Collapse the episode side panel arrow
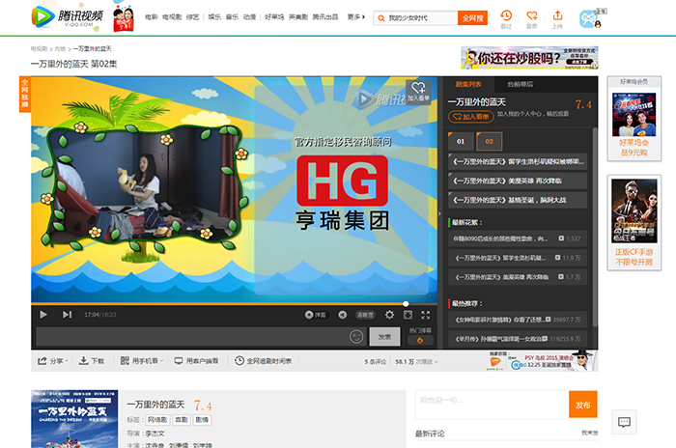 coord(439,213)
